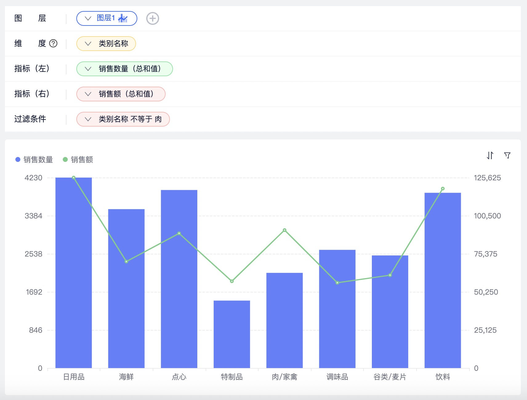Click 销售额 line point for 谷类/麦片
Viewport: 527px width, 400px height.
coord(390,275)
